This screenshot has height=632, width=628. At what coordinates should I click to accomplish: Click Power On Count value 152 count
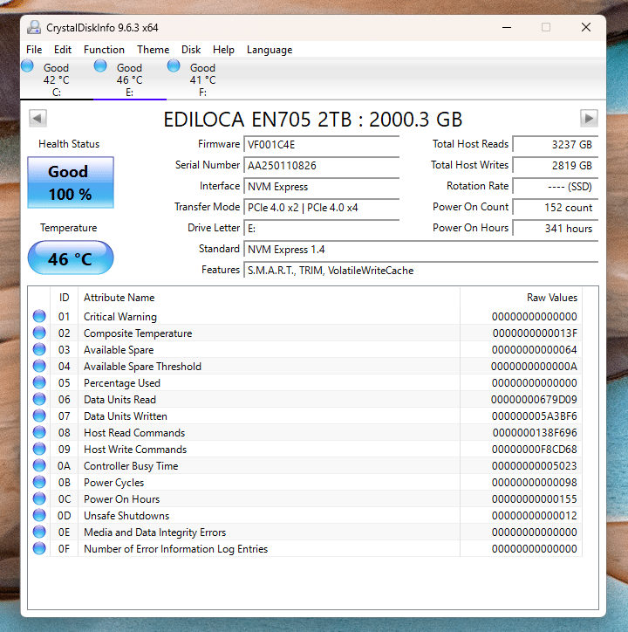555,207
